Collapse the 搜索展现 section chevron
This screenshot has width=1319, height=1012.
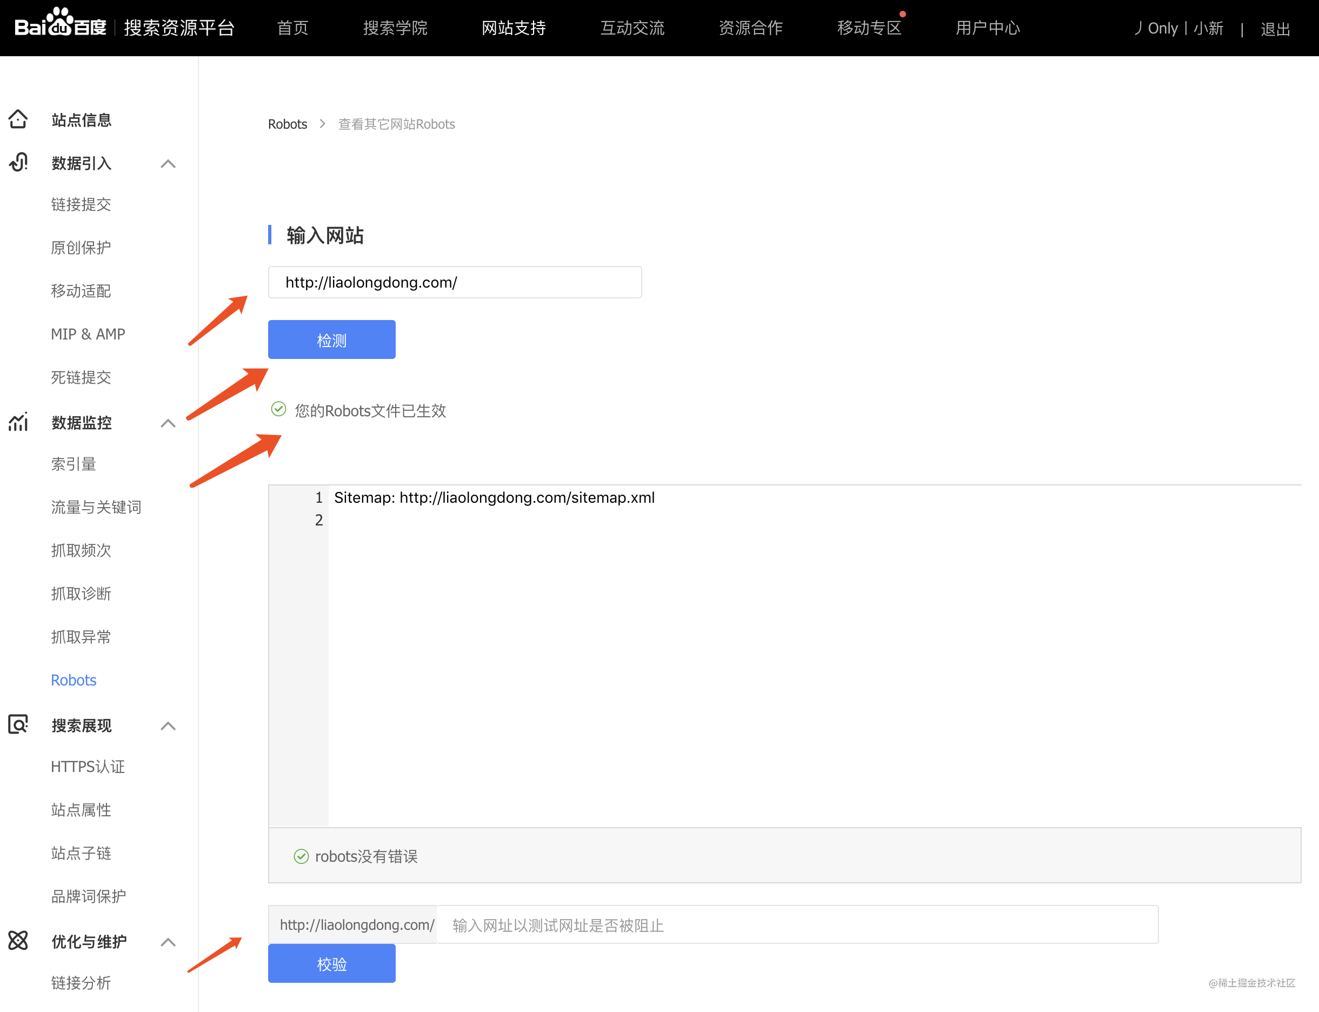[x=168, y=725]
